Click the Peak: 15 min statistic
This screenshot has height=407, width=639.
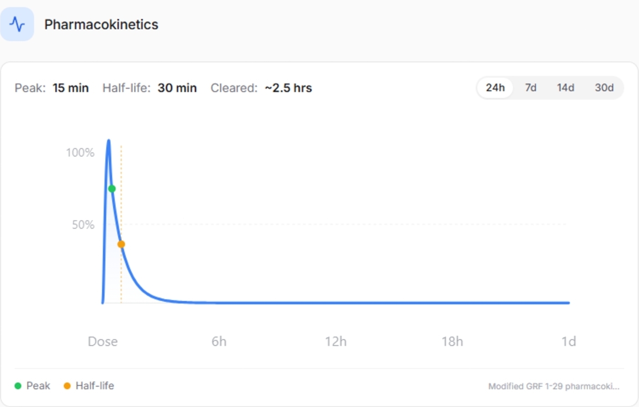point(52,88)
